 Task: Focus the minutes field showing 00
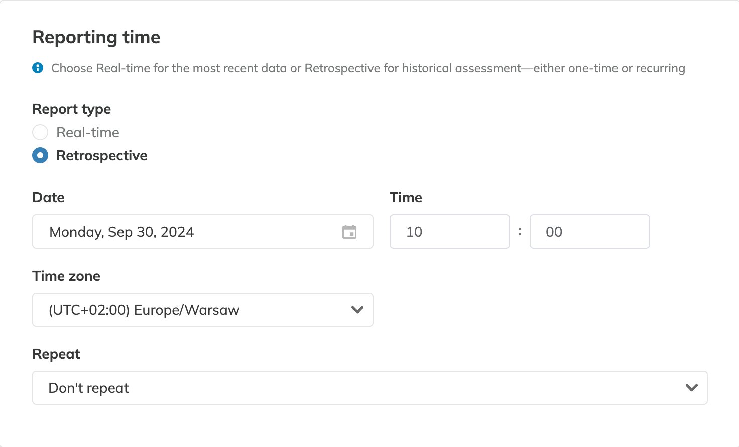(590, 232)
